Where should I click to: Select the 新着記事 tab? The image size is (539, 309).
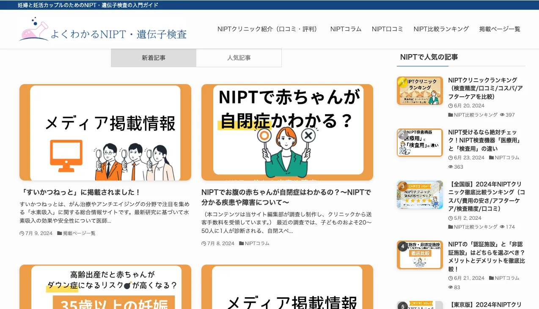(x=153, y=57)
